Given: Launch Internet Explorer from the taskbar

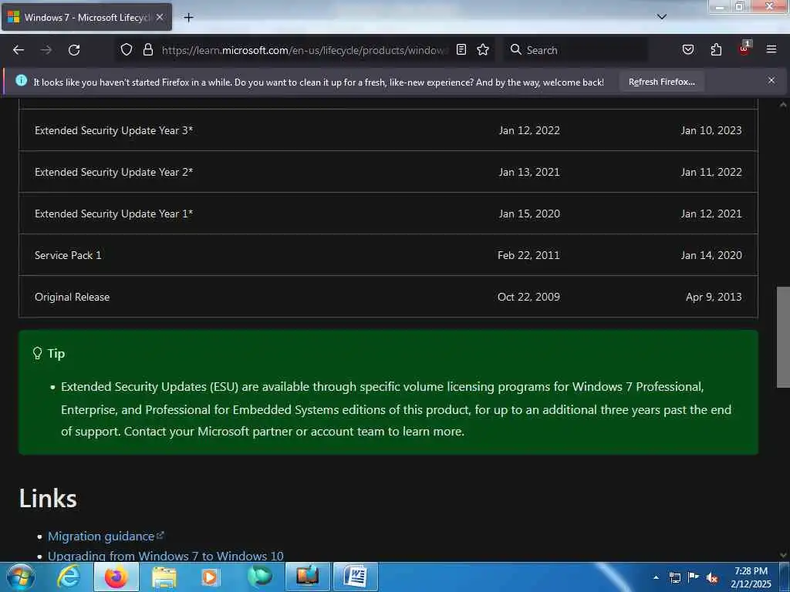Looking at the screenshot, I should click(68, 577).
